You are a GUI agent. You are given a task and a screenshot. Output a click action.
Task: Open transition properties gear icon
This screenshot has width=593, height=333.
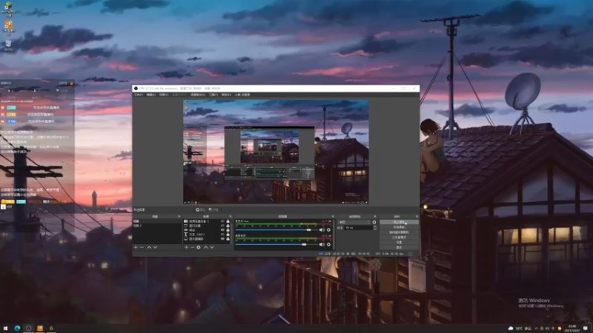coord(374,223)
